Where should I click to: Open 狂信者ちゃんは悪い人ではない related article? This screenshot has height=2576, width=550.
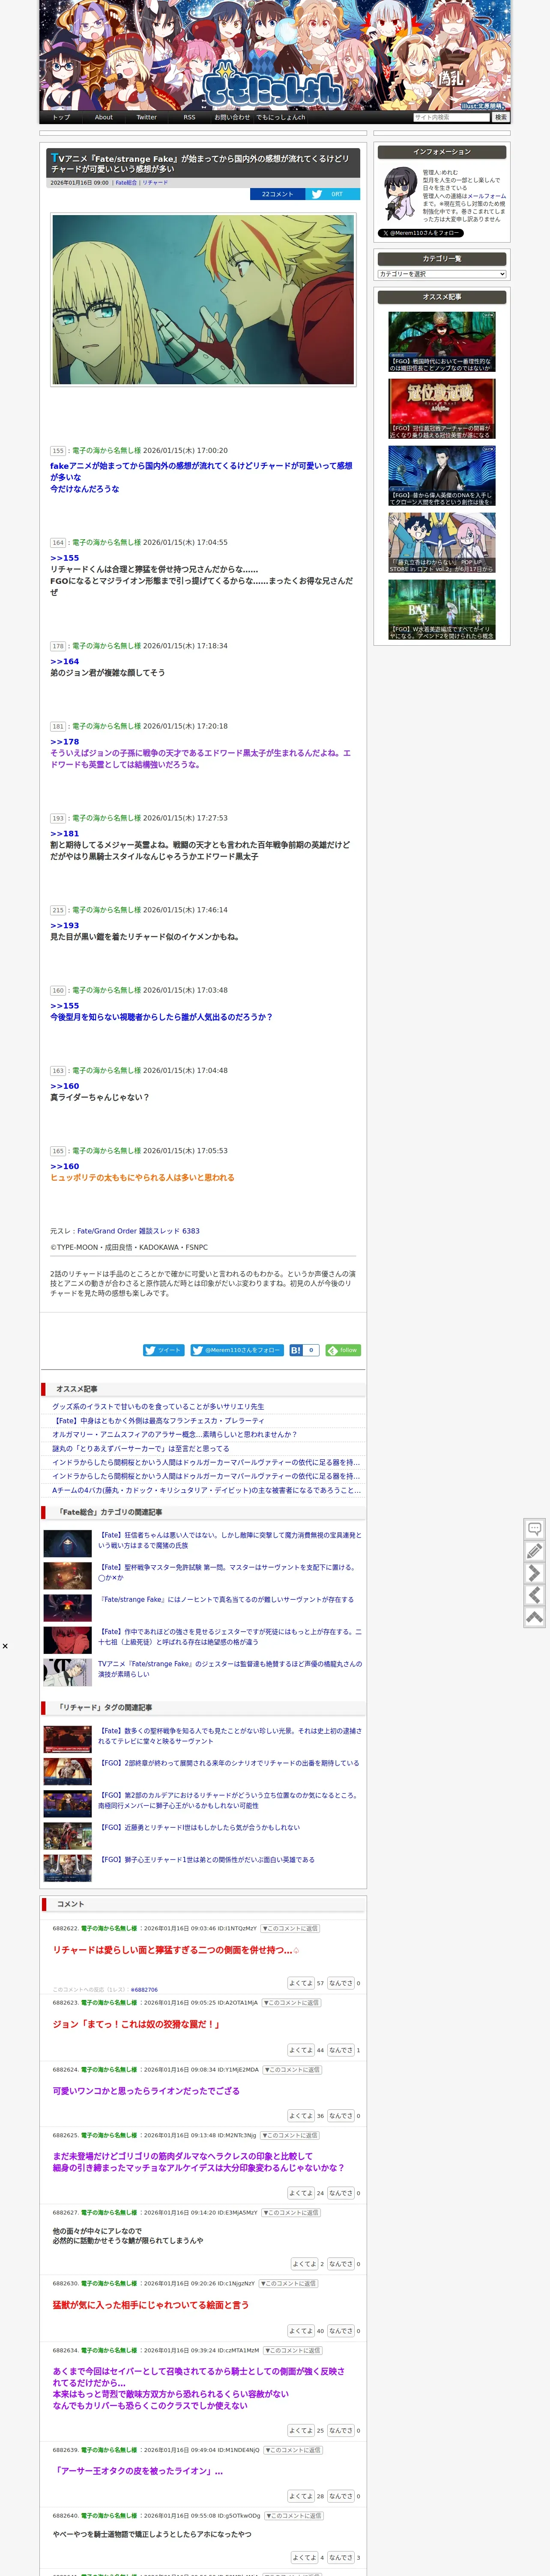[x=230, y=1540]
